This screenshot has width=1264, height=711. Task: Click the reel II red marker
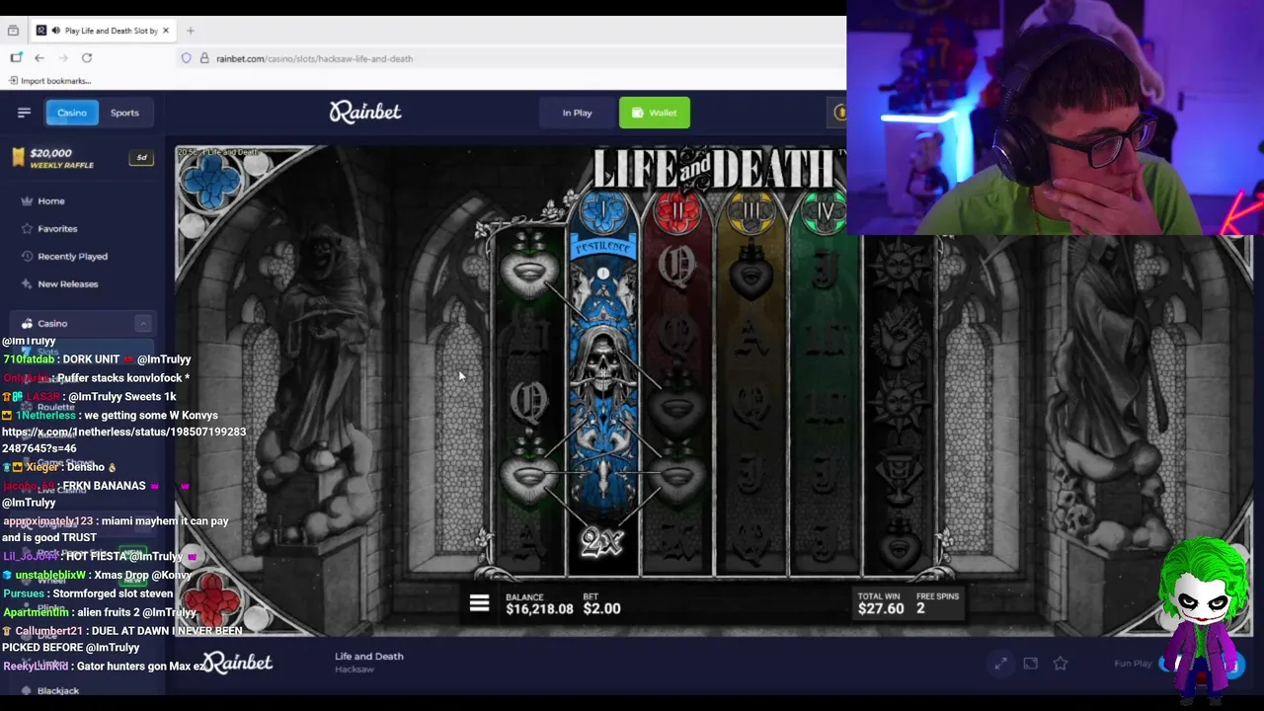click(677, 210)
